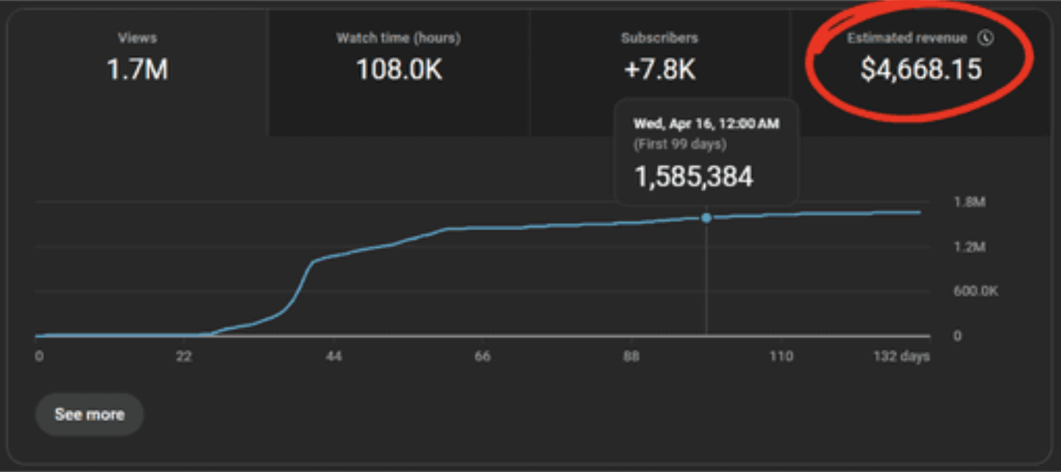Click the highlighted blue data point on chart
1061x472 pixels.
click(x=706, y=218)
